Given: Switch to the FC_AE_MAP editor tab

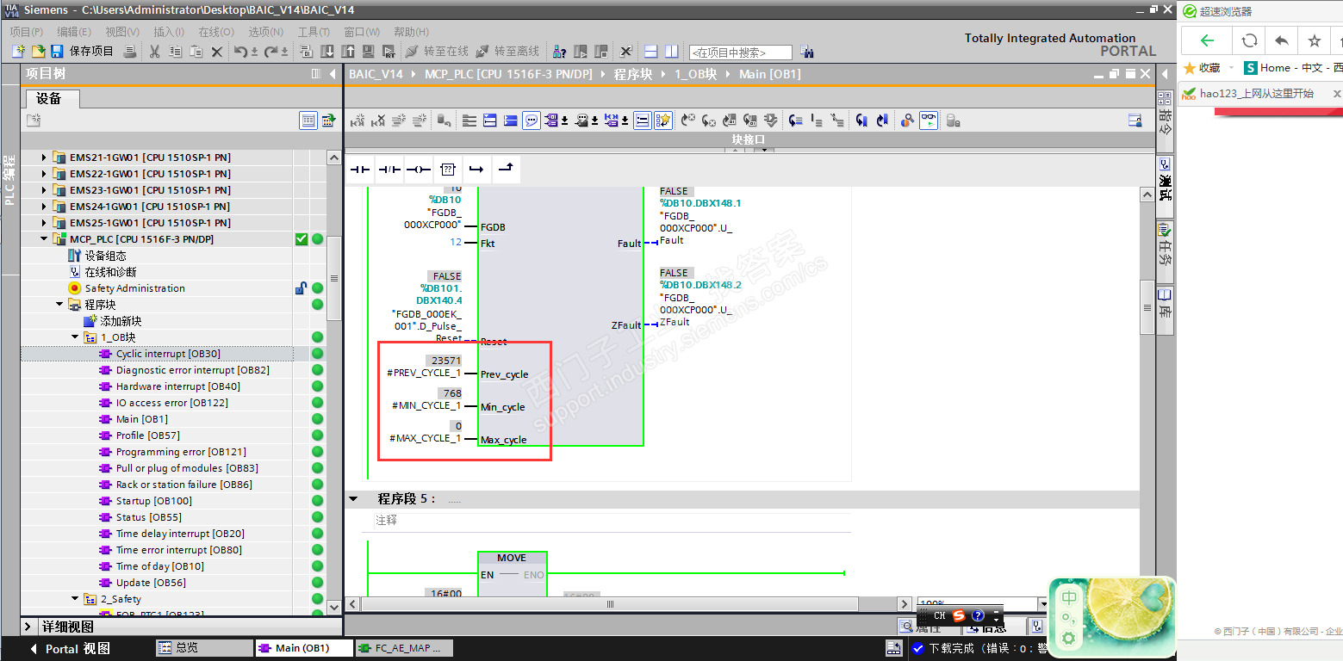Looking at the screenshot, I should coord(401,648).
